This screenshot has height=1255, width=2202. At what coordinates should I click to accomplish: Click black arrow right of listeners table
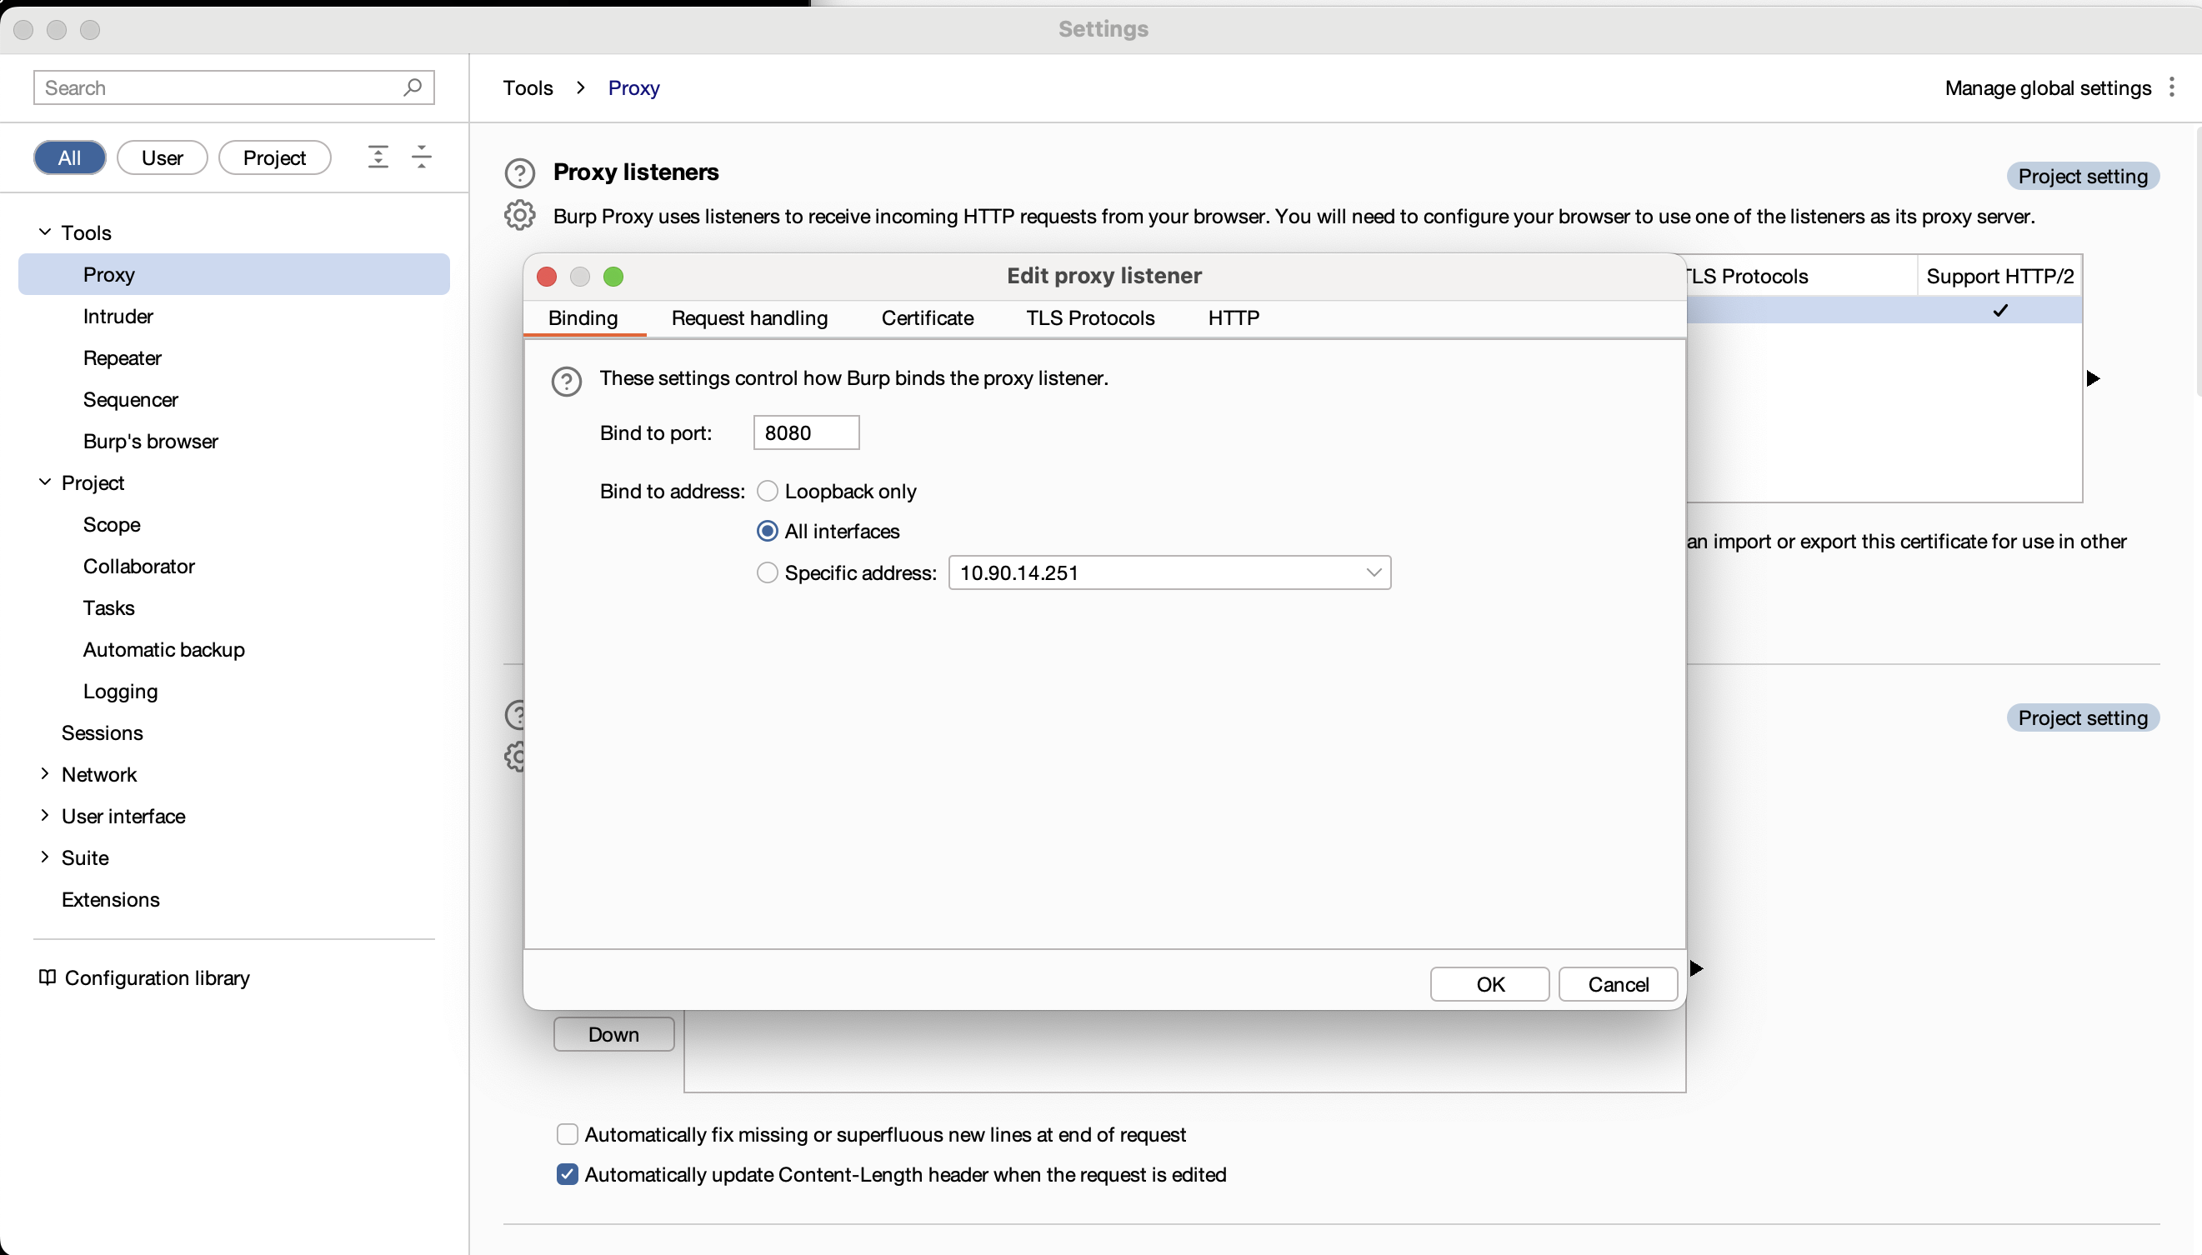(x=2093, y=378)
